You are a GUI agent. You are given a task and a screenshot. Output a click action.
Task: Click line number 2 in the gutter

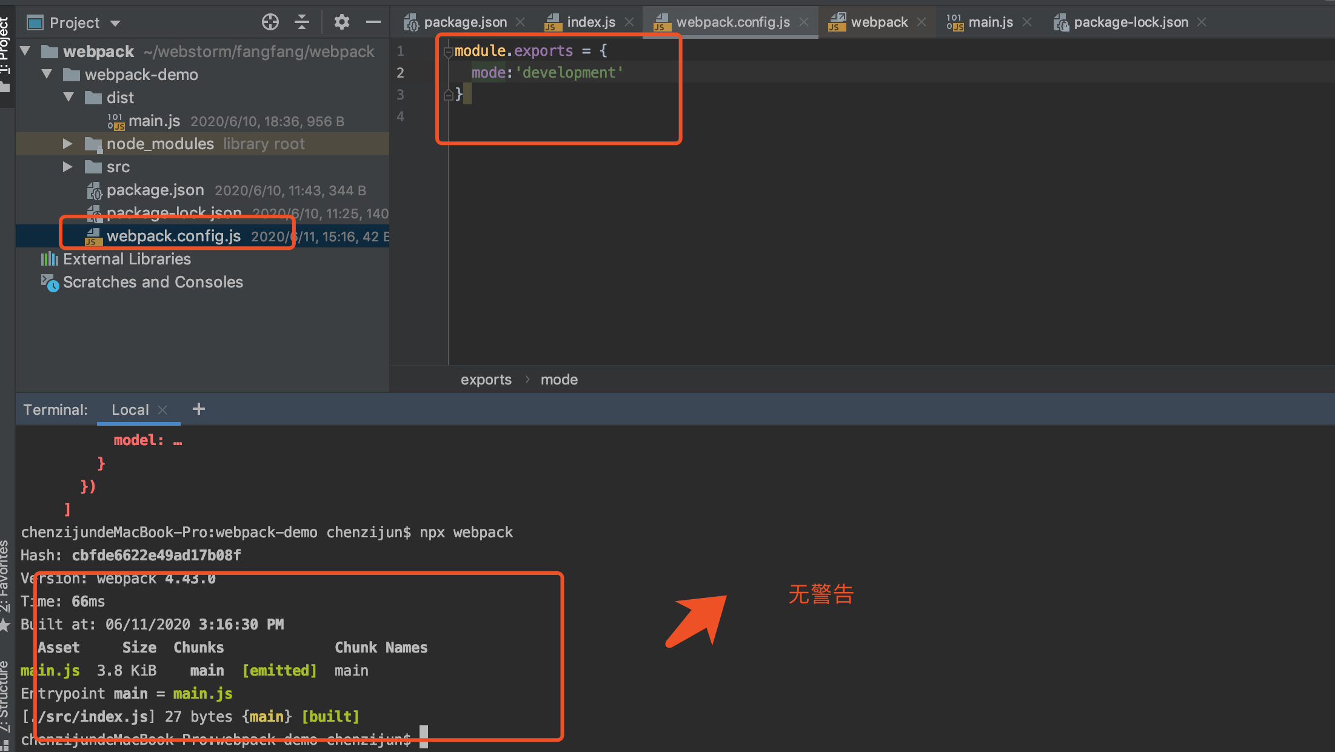[x=400, y=73]
